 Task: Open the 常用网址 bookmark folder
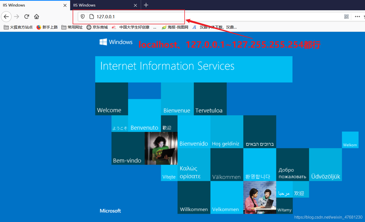click(x=72, y=27)
